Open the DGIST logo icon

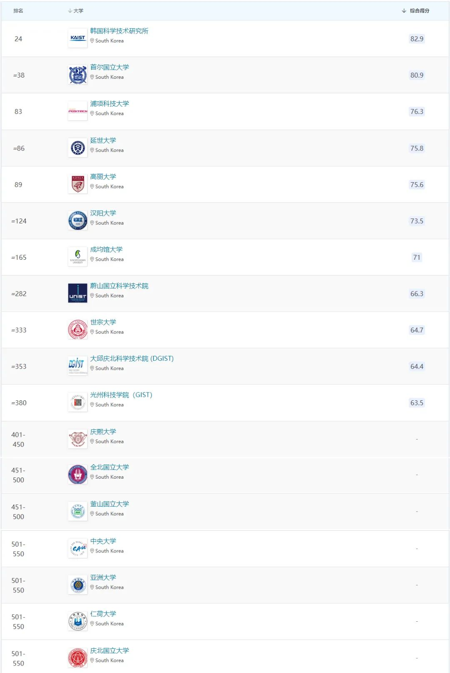point(77,366)
